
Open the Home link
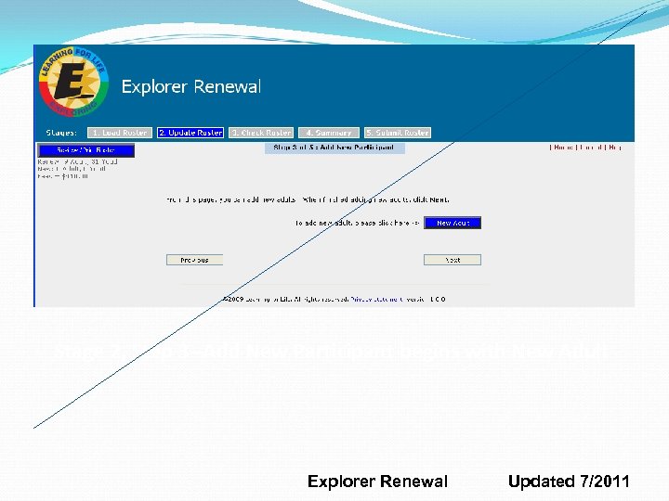563,148
